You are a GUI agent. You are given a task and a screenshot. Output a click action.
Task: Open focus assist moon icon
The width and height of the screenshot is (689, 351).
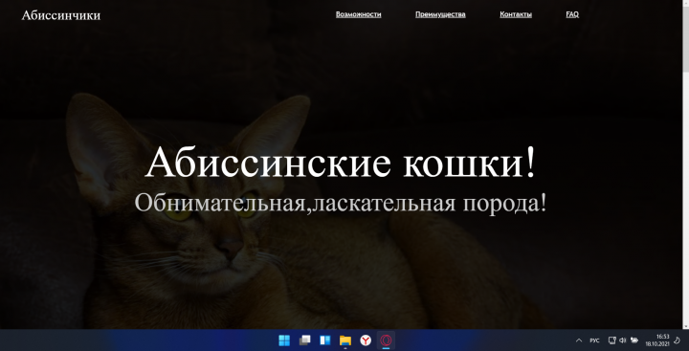click(677, 340)
